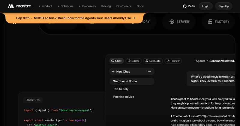Click the flask icon in Evaluate tab
The height and width of the screenshot is (126, 240).
147,61
